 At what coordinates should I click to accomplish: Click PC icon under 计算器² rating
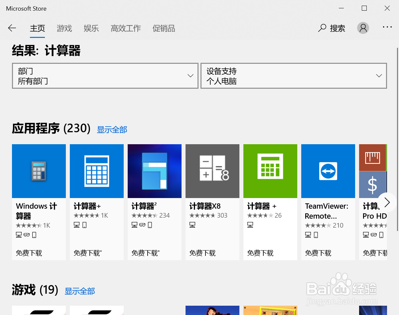click(x=135, y=225)
